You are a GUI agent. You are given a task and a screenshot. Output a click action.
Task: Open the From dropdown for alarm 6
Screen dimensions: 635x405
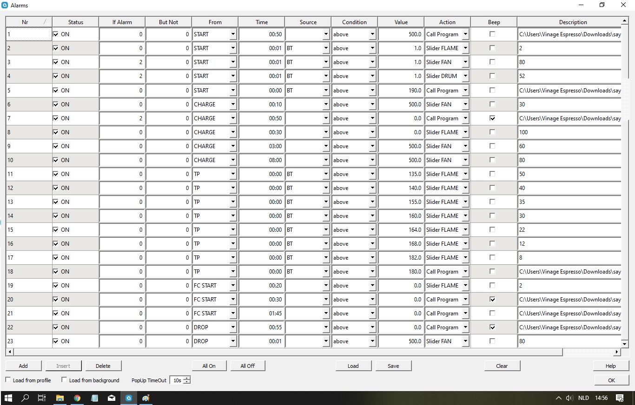pos(233,105)
